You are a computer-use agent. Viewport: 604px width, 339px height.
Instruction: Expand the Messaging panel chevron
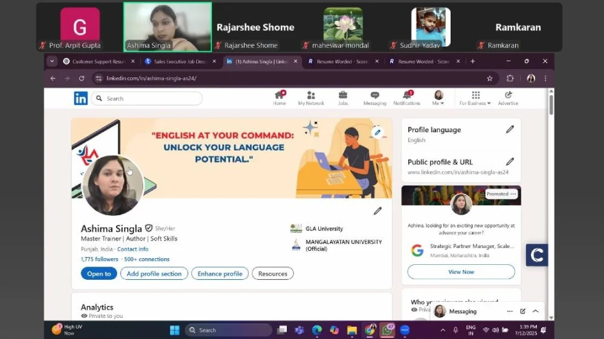[535, 311]
